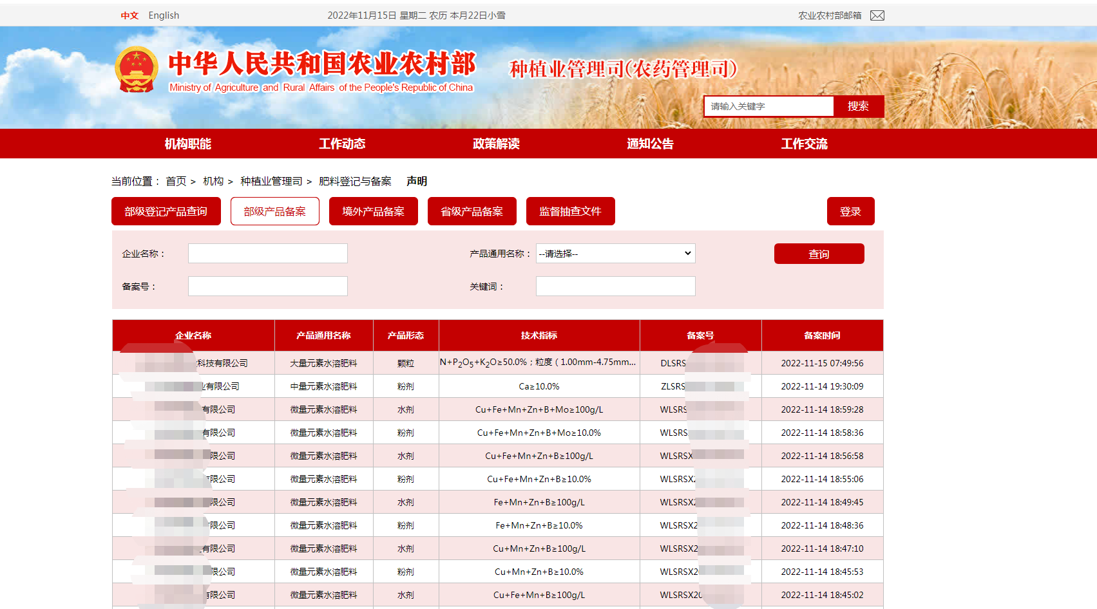Go to 首页 in breadcrumb
Screen dimensions: 1097x609
coord(176,182)
